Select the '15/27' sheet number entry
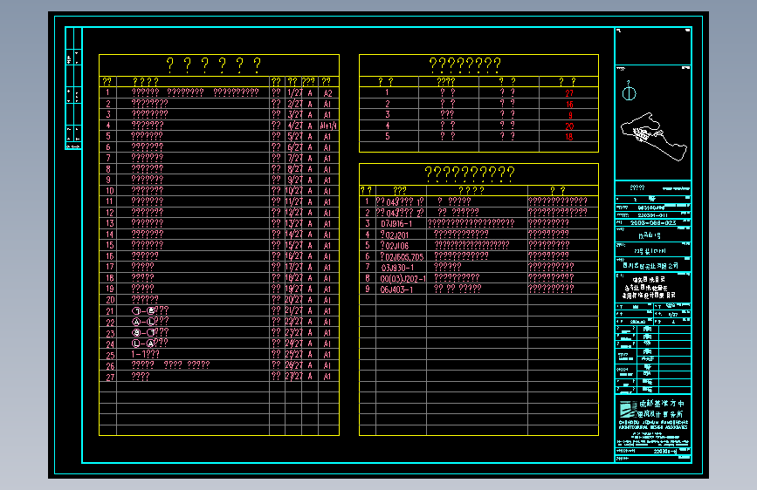 [293, 246]
